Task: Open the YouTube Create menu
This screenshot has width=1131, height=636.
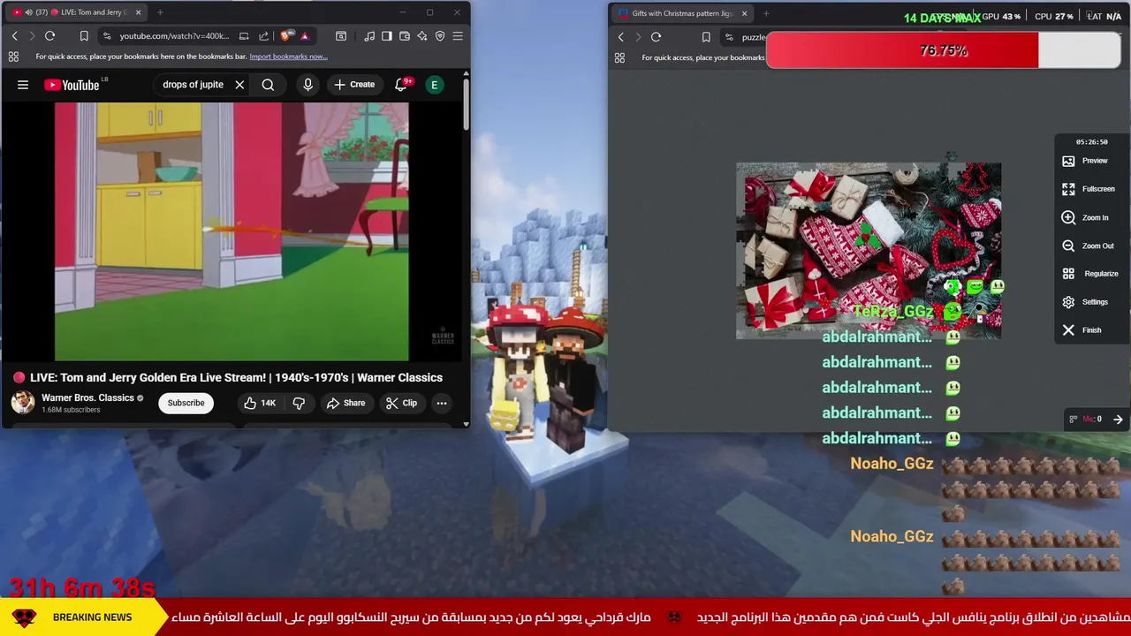Action: click(354, 85)
